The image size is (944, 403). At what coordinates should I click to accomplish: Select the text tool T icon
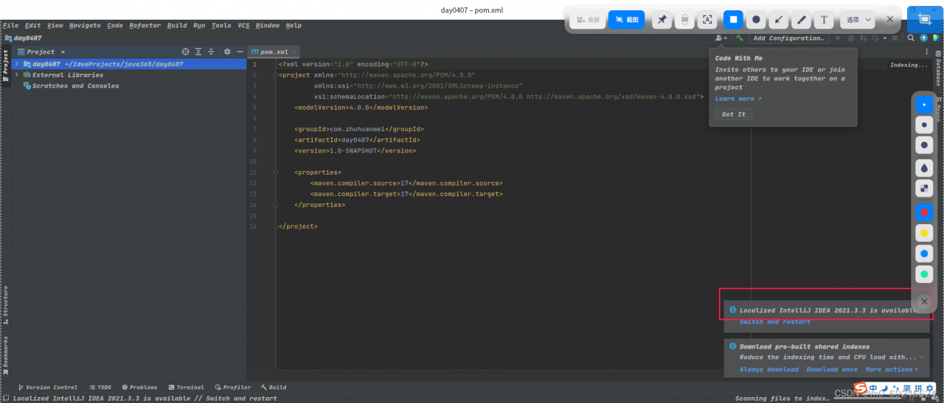pyautogui.click(x=825, y=20)
